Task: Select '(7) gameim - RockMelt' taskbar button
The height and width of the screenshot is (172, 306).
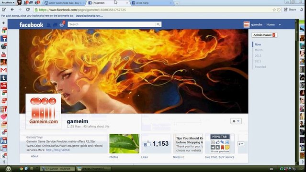Action: tap(57, 169)
